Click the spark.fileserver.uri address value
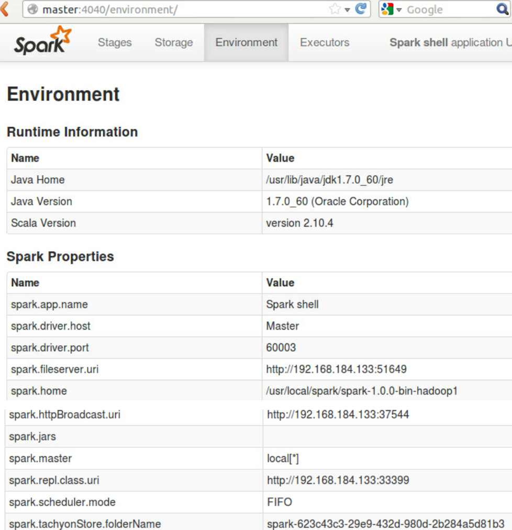The image size is (512, 530). [337, 369]
